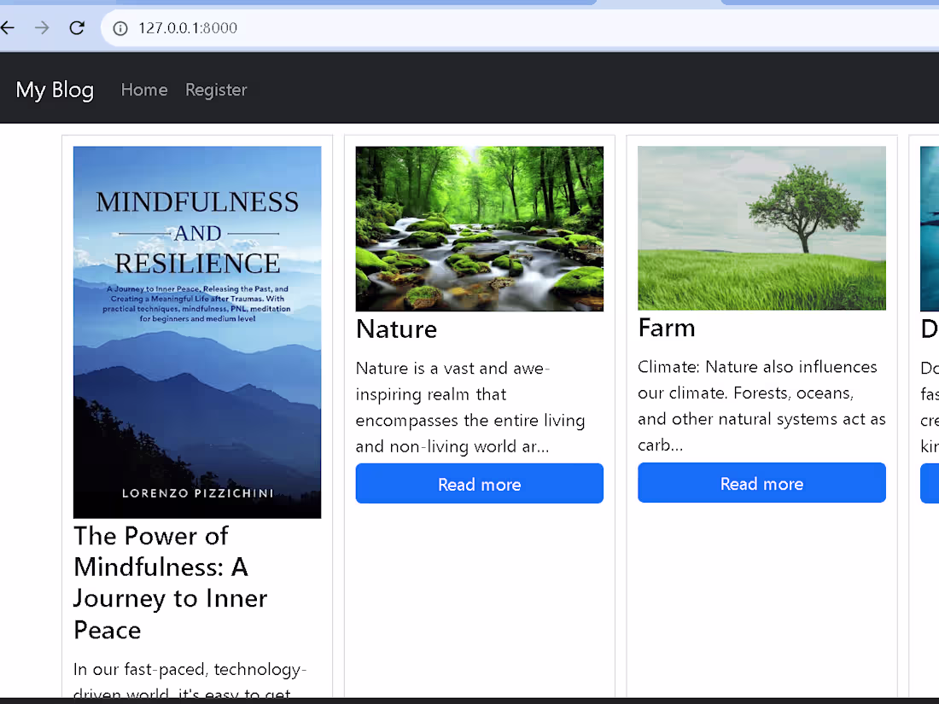Navigate back using the browser back arrow
Screen dimensions: 939x704
(x=9, y=27)
